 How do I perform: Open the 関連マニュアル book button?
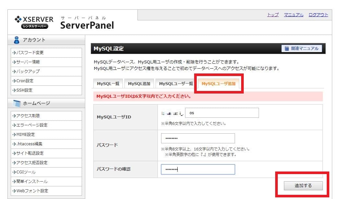tap(302, 49)
